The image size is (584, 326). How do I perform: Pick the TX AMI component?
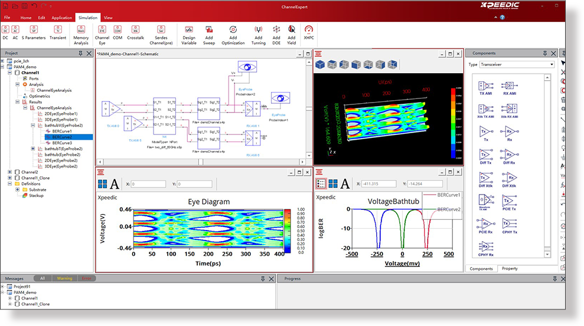pyautogui.click(x=486, y=88)
